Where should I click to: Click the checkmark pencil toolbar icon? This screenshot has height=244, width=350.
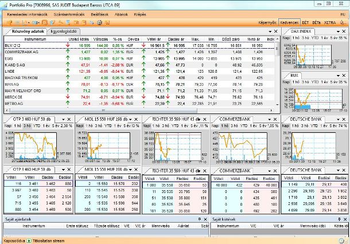tap(52, 22)
